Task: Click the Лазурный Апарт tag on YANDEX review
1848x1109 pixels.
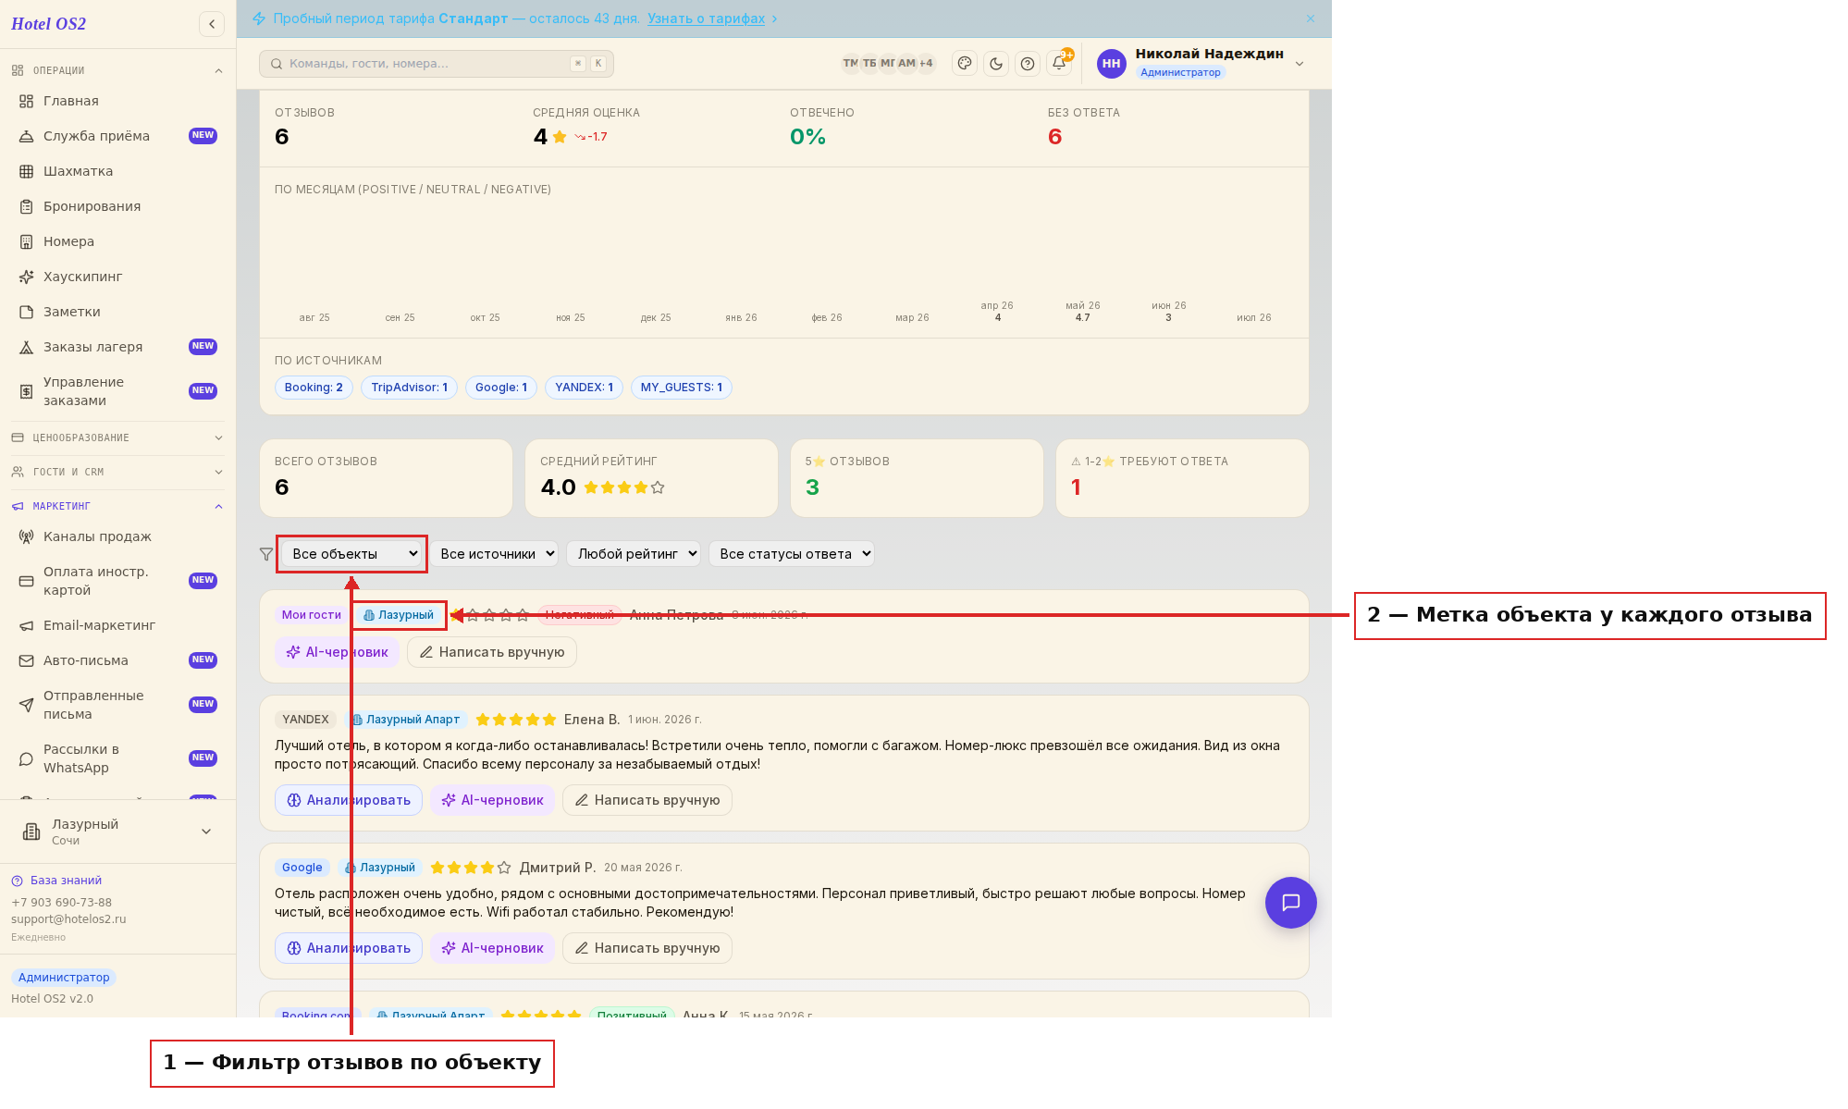Action: 405,720
